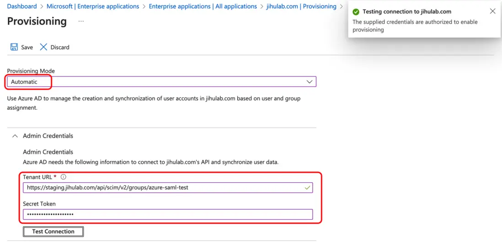Click the green validation check in Tenant URL
The image size is (502, 244).
pos(308,188)
